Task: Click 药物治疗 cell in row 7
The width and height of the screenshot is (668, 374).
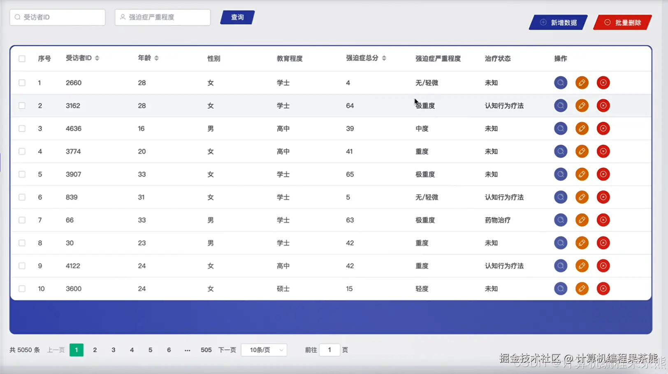Action: point(498,220)
